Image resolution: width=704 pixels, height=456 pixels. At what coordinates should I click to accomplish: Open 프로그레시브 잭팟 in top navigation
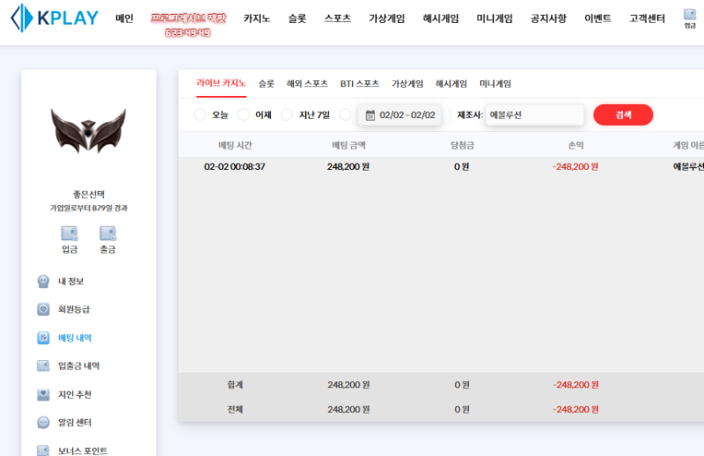click(x=188, y=18)
